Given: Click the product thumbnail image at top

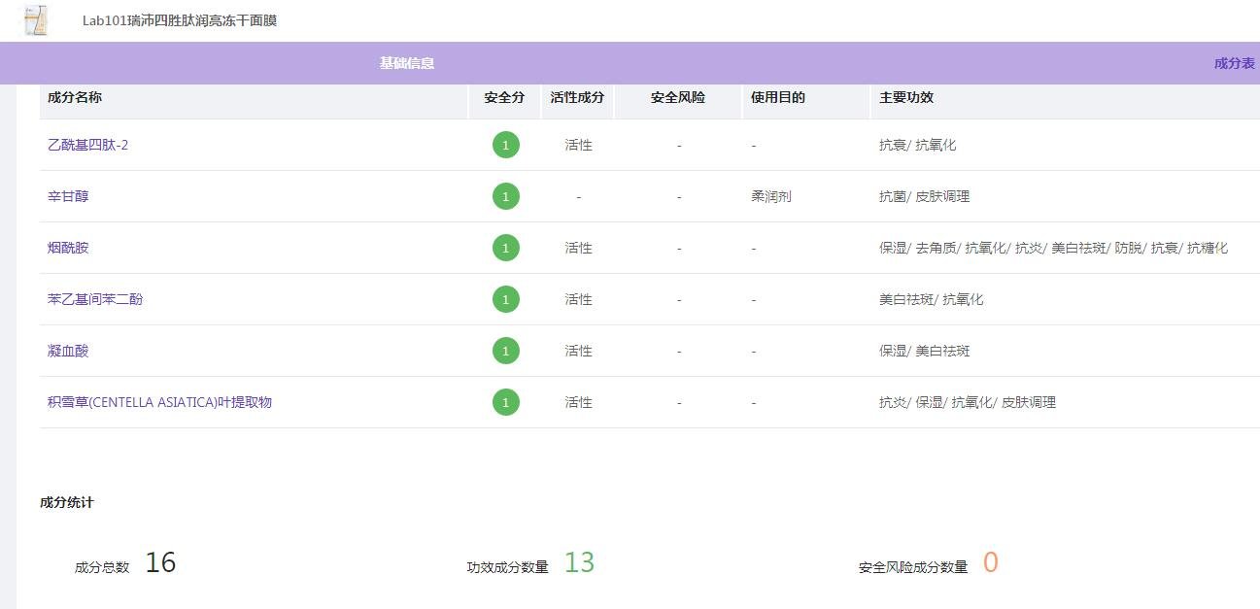Looking at the screenshot, I should click(x=36, y=20).
